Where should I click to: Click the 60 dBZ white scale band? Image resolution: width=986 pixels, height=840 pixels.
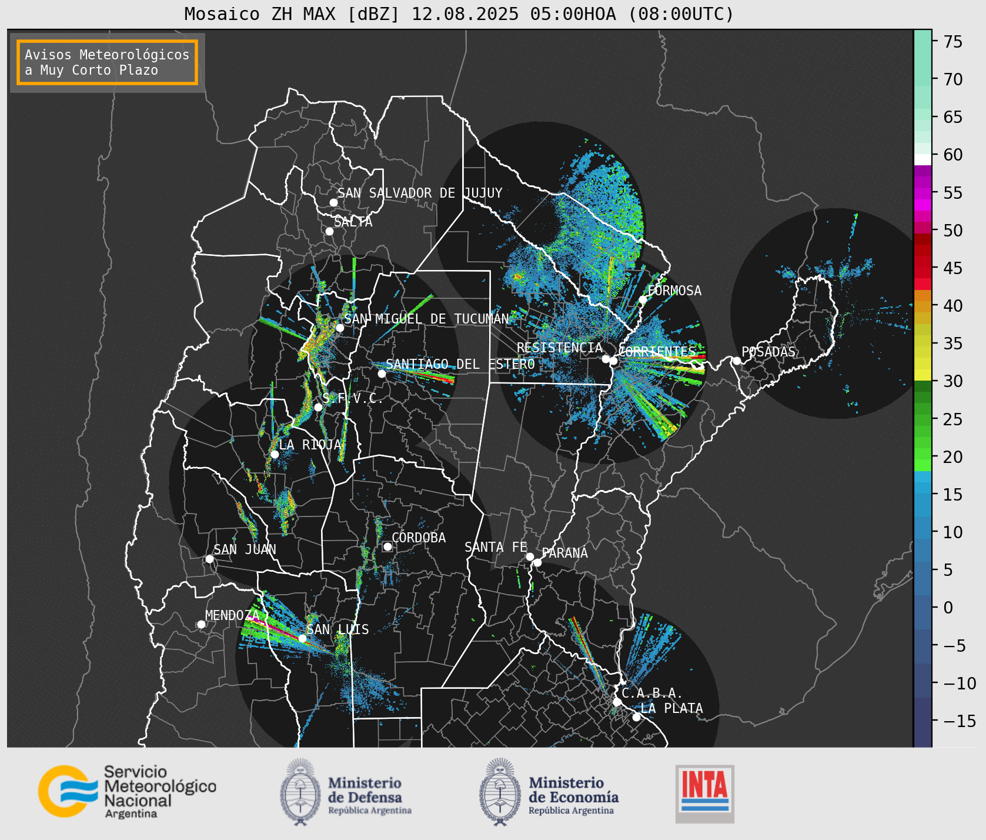pos(923,159)
